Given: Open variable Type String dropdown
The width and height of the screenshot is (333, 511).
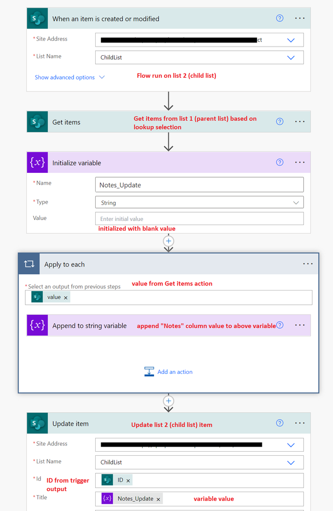Looking at the screenshot, I should click(296, 203).
